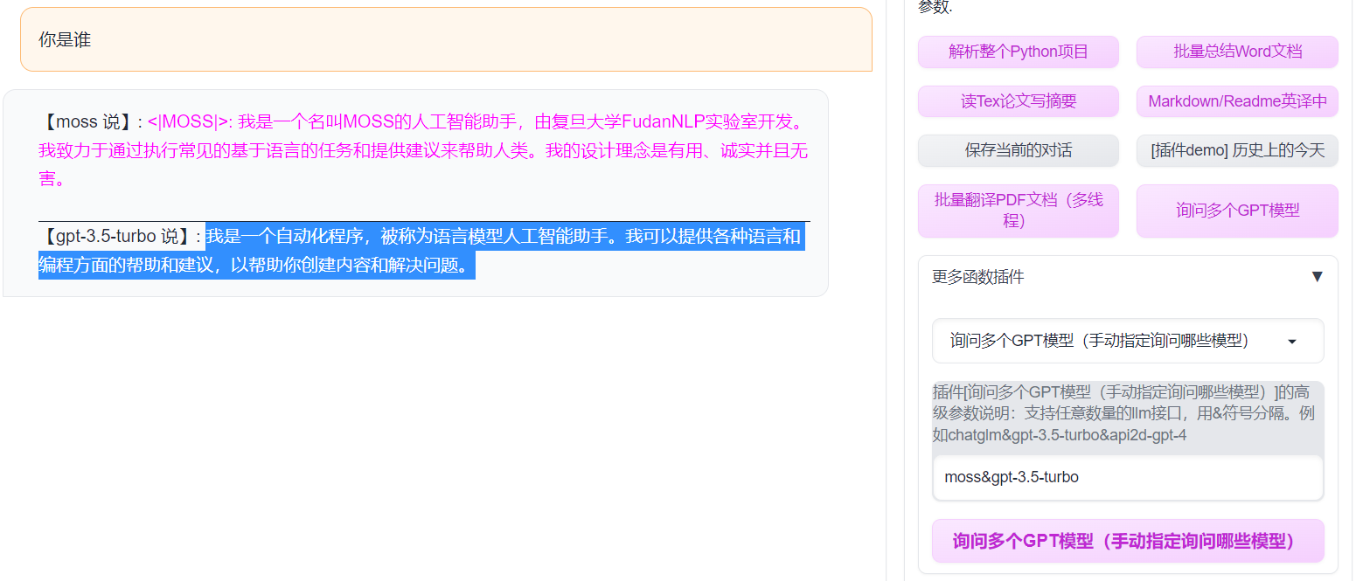Run the 批量总结Word文档 plugin
The width and height of the screenshot is (1356, 581).
click(1237, 52)
